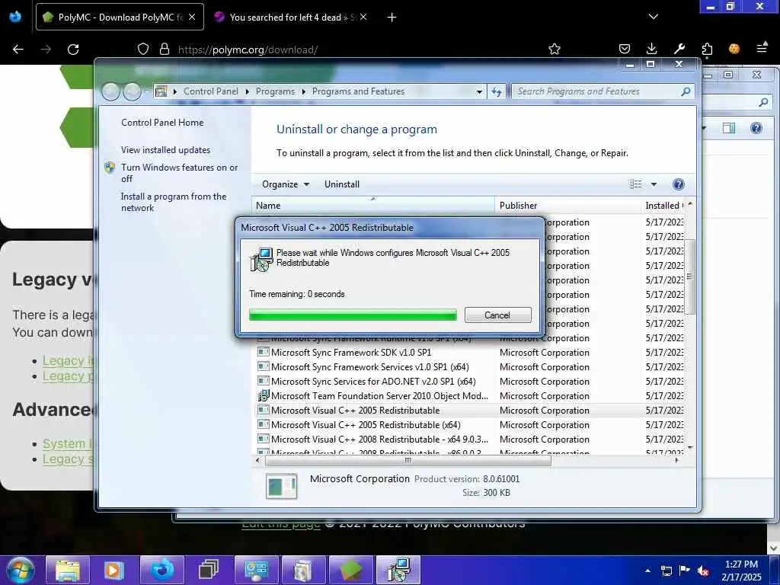List all Firefox tabs dropdown
The width and height of the screenshot is (780, 585).
point(653,17)
